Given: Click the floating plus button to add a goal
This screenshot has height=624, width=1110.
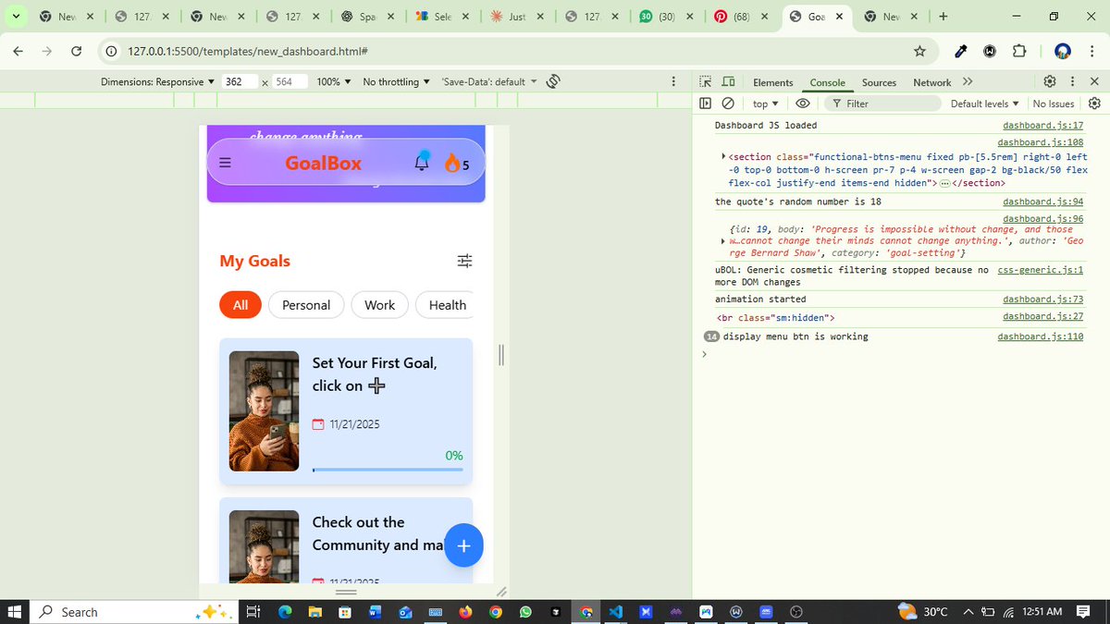Looking at the screenshot, I should [463, 545].
